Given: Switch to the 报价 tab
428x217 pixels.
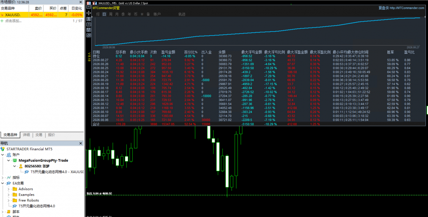Looking at the screenshot, I should click(51, 135).
